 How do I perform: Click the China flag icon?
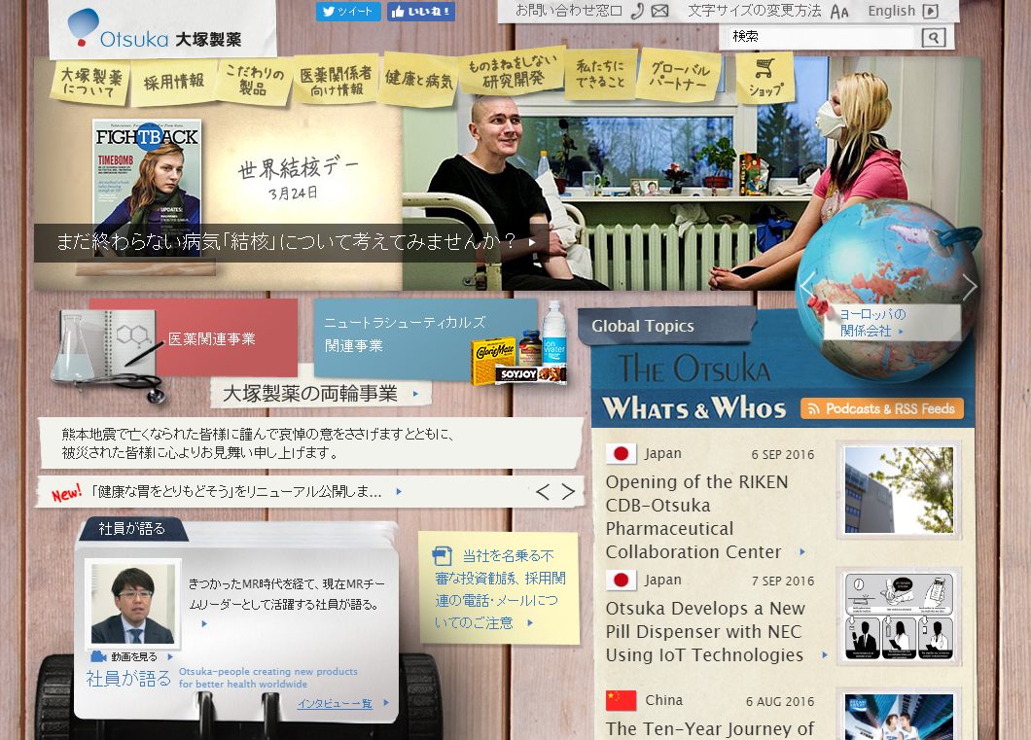tap(621, 700)
